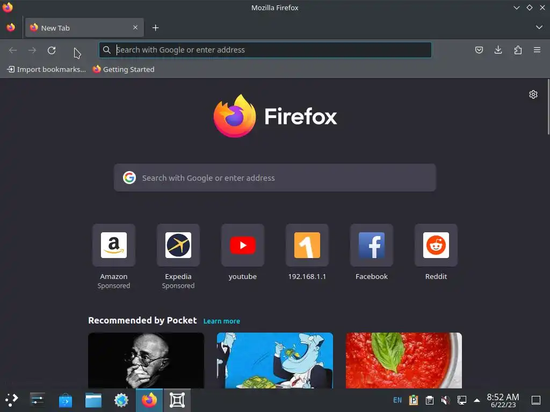Launch Discover store from taskbar

click(65, 400)
